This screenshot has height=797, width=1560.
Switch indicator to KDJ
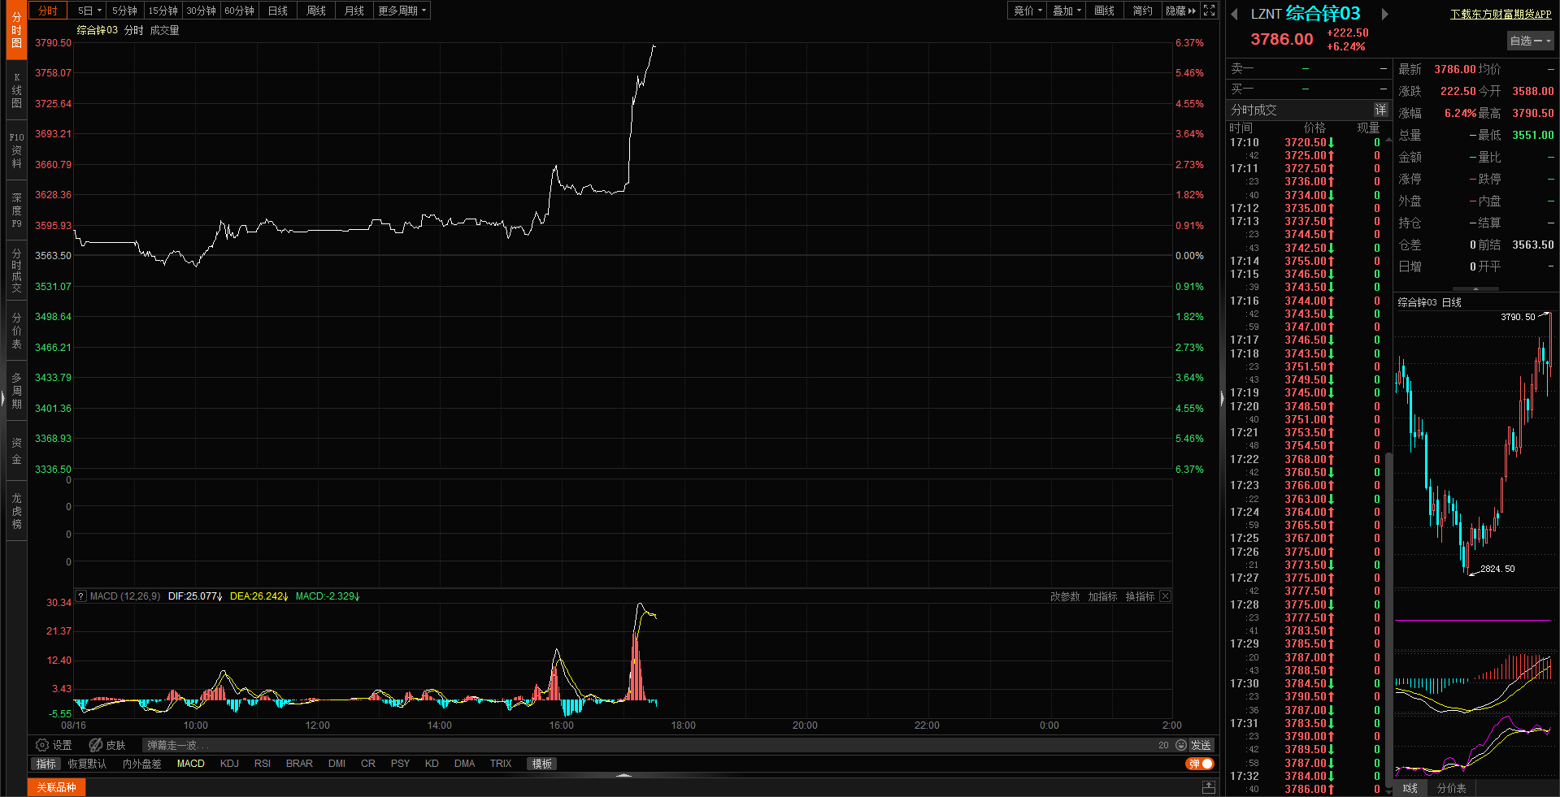[x=229, y=764]
